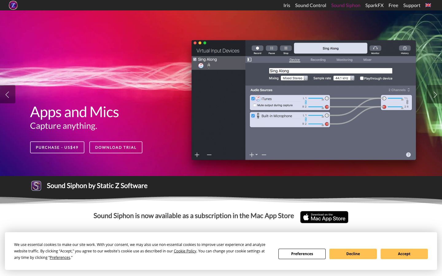Viewport: 442px width, 276px height.
Task: Click the Sound Siphon app icon
Action: click(36, 186)
